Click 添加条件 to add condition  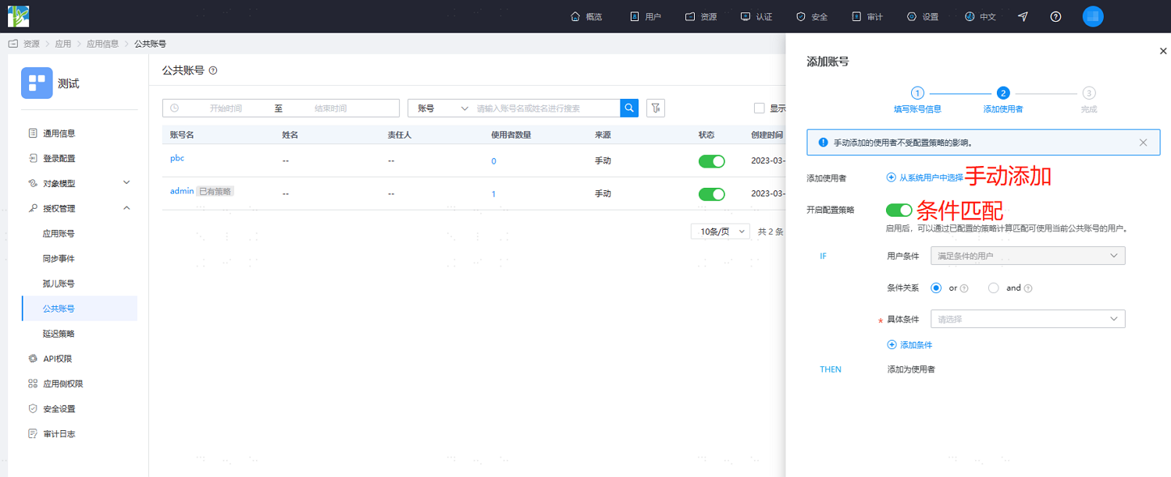(909, 344)
